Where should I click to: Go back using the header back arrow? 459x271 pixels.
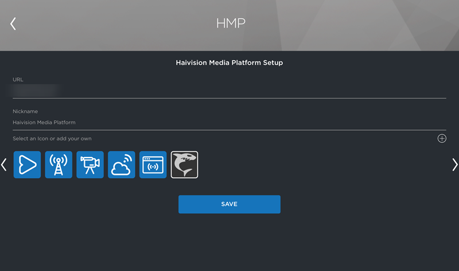tap(13, 23)
